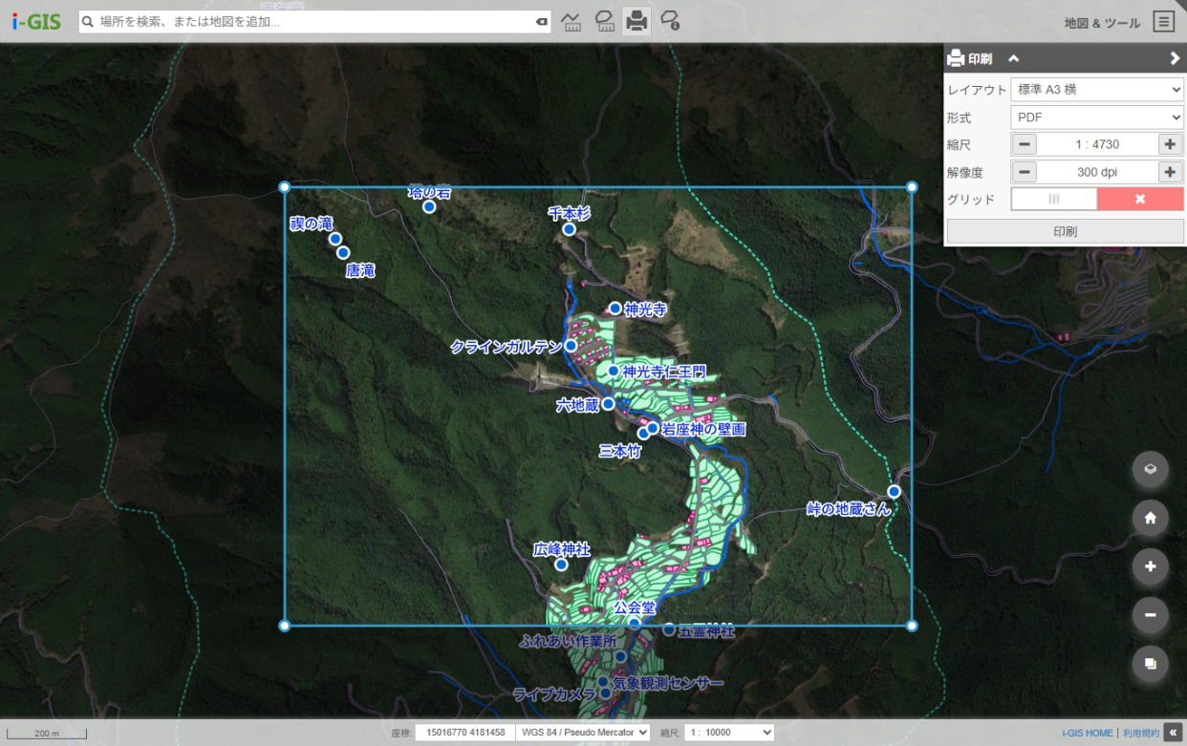Click top-right print area handle
Viewport: 1187px width, 746px height.
912,187
